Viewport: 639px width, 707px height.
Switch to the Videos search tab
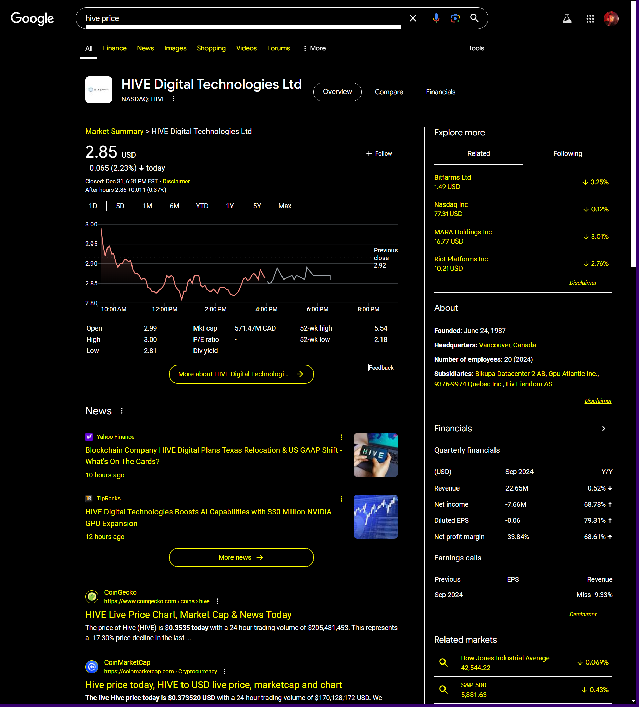[247, 48]
